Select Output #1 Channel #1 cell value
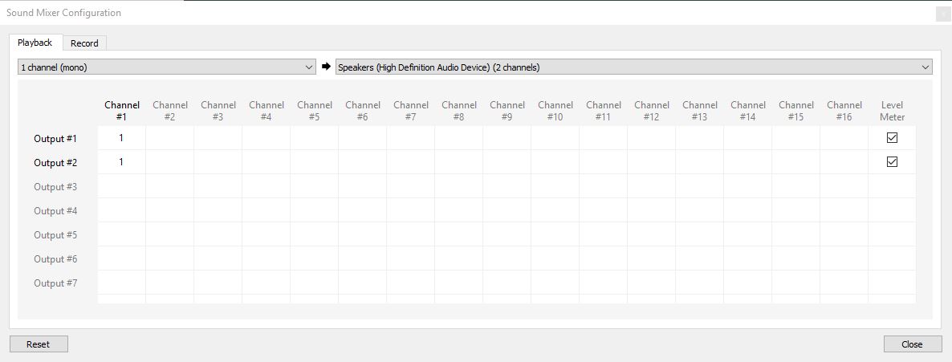Viewport: 952px width, 362px height. coord(121,138)
